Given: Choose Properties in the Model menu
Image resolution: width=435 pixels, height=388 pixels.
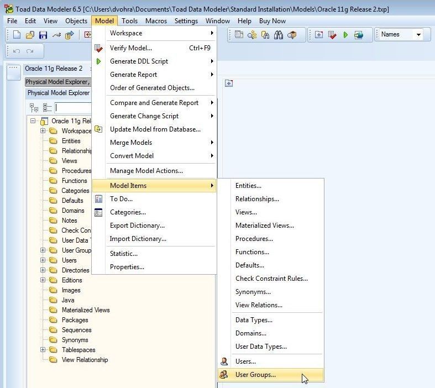Looking at the screenshot, I should [x=154, y=267].
